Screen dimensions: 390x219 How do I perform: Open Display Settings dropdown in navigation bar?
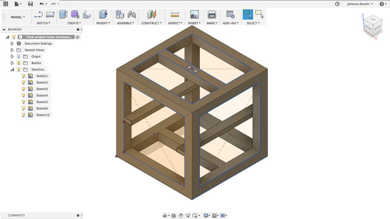click(207, 216)
